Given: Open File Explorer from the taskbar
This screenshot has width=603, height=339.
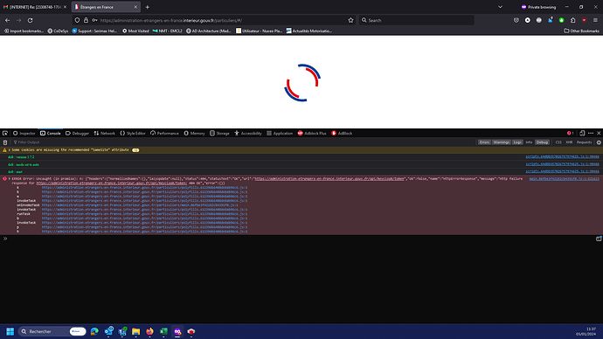Looking at the screenshot, I should [x=135, y=331].
